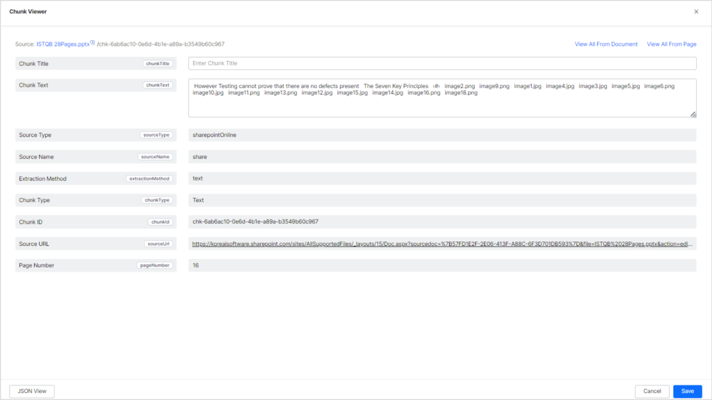Click the external link icon beside ISTQB 28Pages.pptx

(91, 42)
